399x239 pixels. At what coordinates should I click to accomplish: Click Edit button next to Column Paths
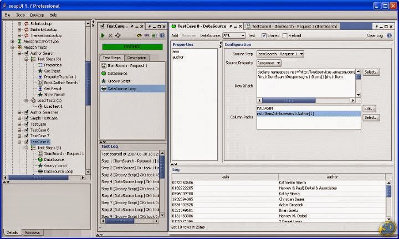coord(369,108)
